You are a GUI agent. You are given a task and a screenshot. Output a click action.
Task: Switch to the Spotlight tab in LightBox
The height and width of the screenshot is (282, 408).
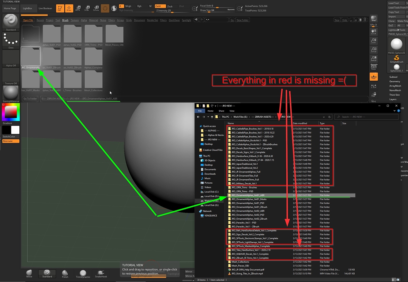click(x=187, y=20)
